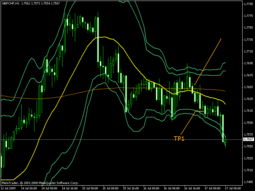Click the 16 Jul 08:00 time label

[172, 188]
